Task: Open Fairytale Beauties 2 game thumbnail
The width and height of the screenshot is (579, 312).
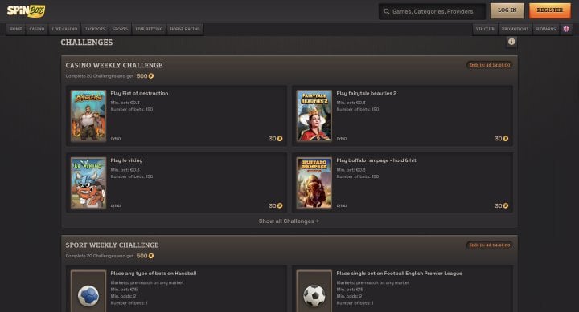Action: (x=314, y=115)
